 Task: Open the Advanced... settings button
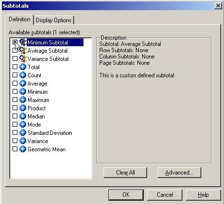[179, 173]
